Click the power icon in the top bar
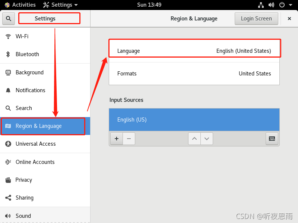Screen dimensions: 298x223 click(282, 5)
